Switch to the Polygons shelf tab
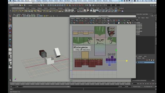Image resolution: width=165 pixels, height=93 pixels. 40,8
